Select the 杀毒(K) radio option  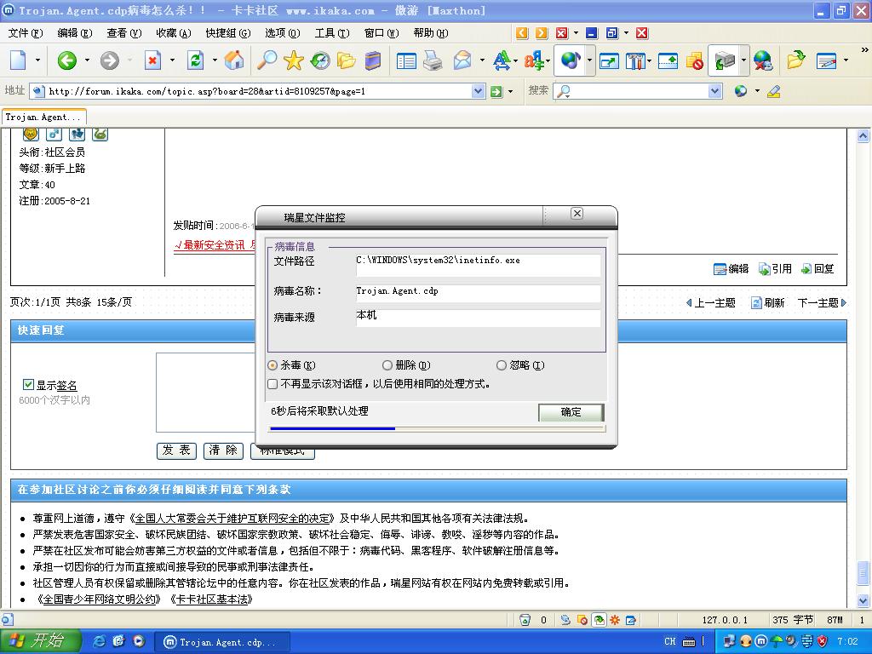[272, 365]
